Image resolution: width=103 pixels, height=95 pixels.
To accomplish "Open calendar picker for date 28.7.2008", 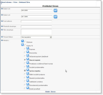I will pyautogui.click(x=55, y=17).
